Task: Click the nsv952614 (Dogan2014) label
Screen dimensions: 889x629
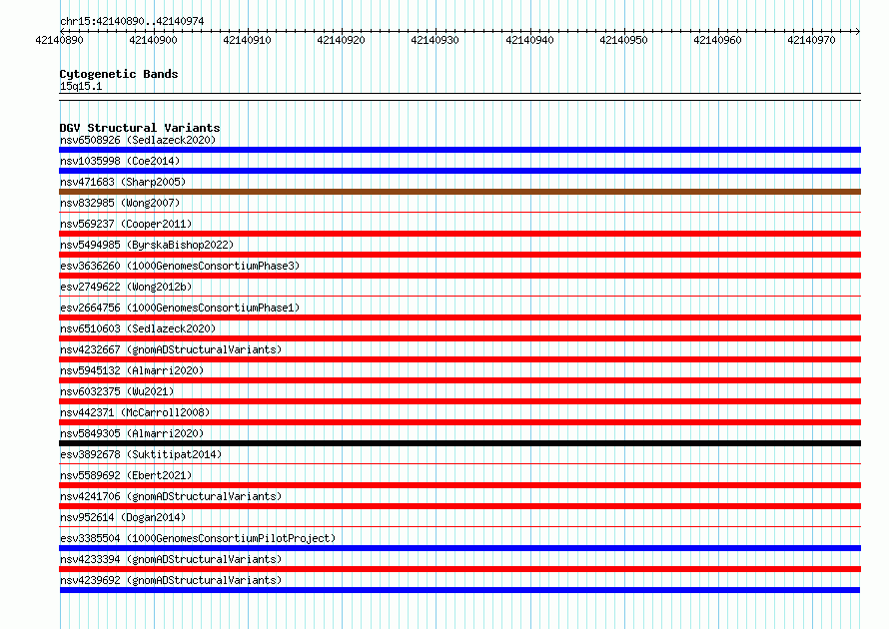Action: pos(123,517)
